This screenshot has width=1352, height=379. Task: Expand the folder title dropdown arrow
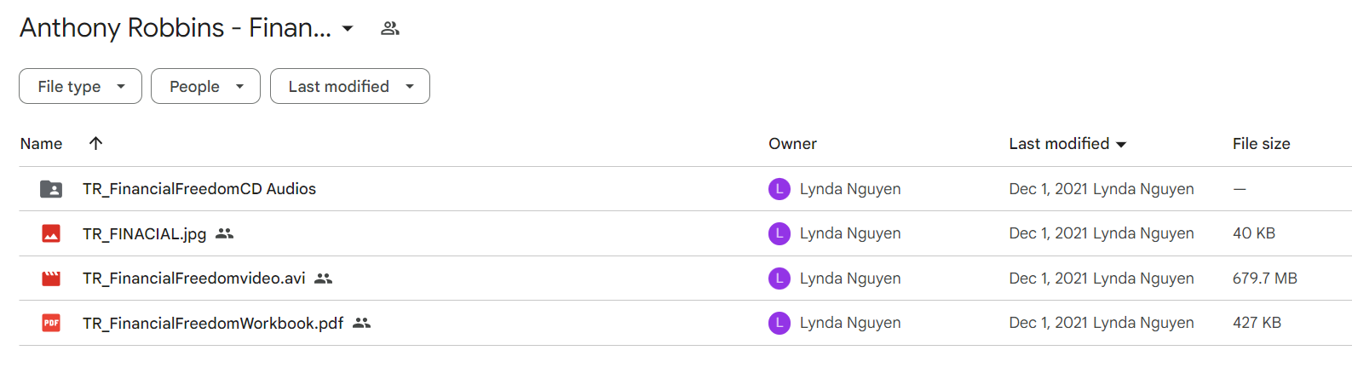[x=348, y=29]
